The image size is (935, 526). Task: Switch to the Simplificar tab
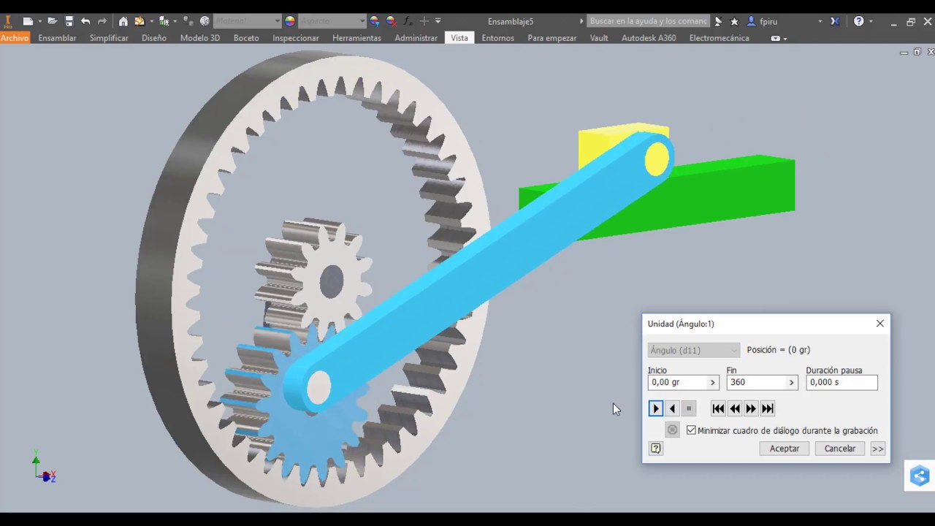click(x=109, y=38)
